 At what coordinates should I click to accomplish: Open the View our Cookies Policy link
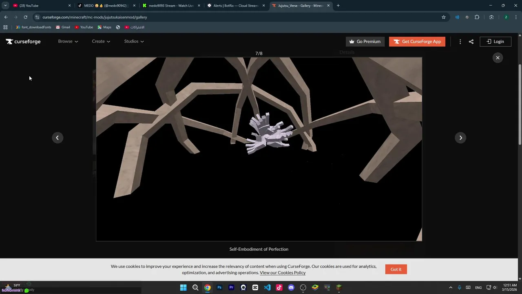pyautogui.click(x=283, y=273)
